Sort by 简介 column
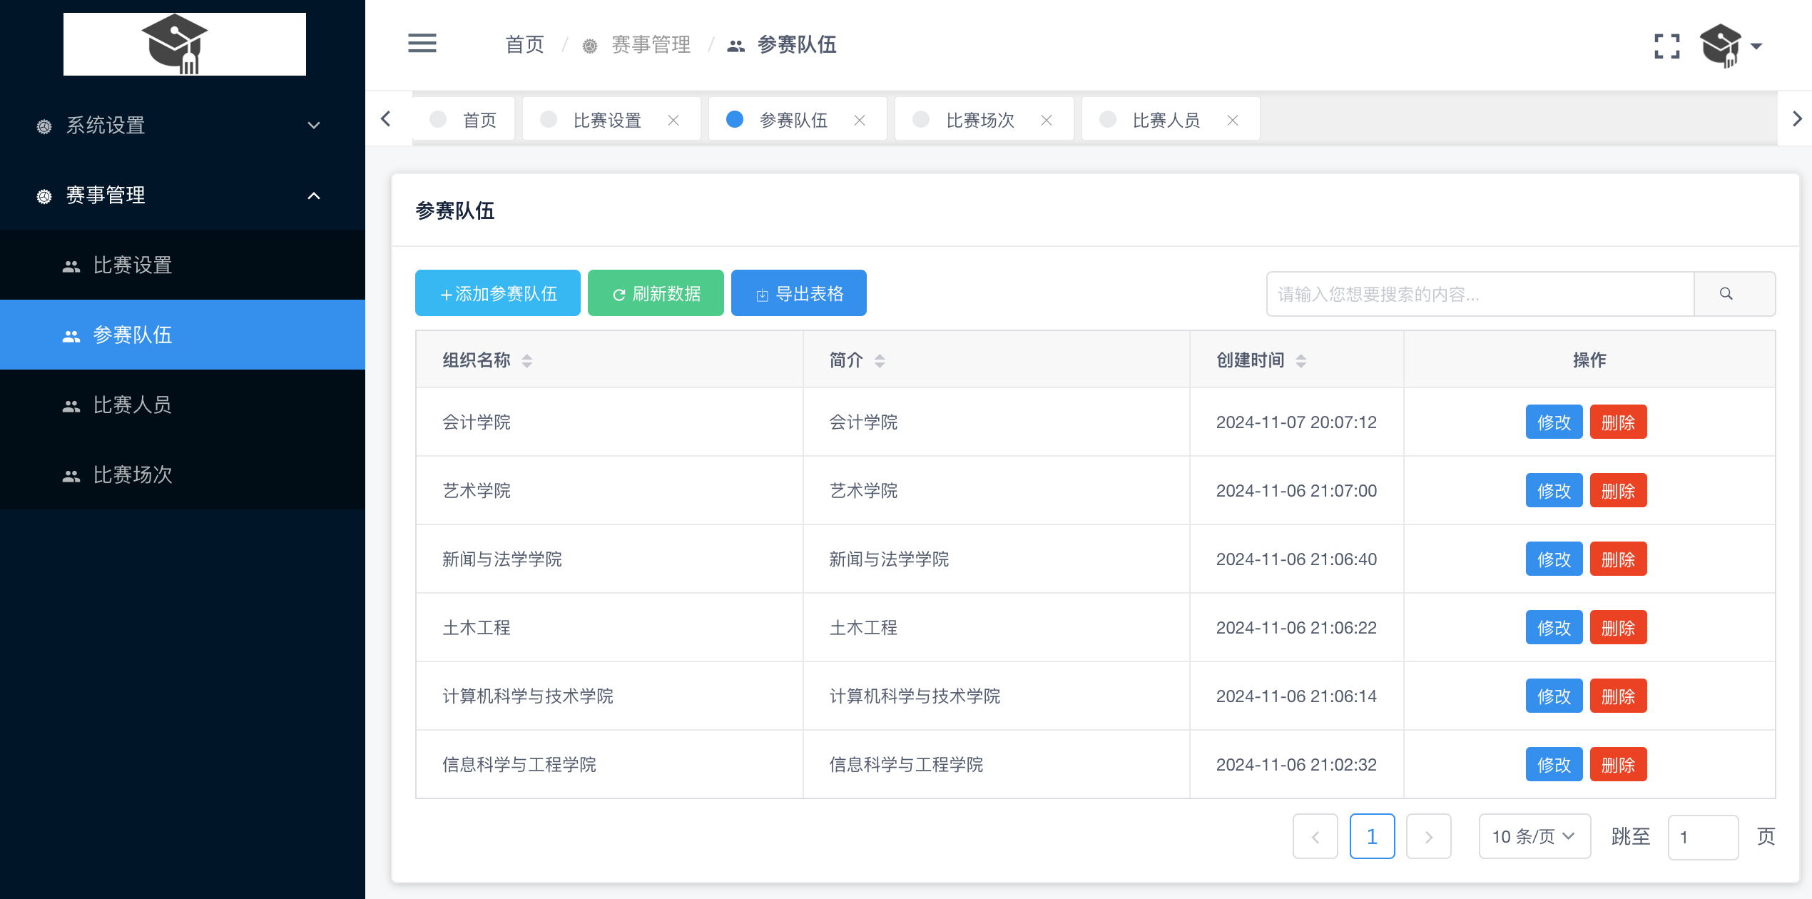1812x899 pixels. (x=880, y=360)
